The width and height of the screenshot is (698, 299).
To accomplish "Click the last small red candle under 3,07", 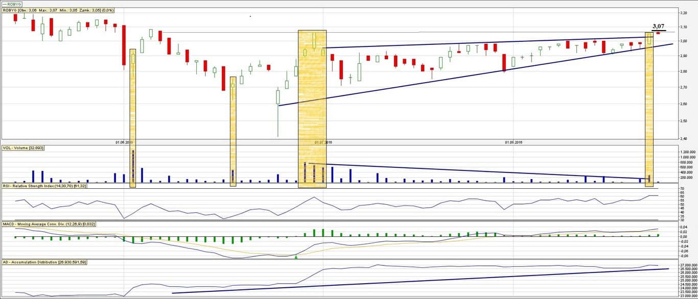I will (x=658, y=33).
